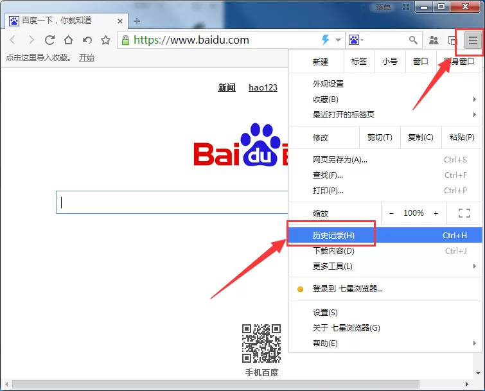This screenshot has height=391, width=485.
Task: Click 复制(C) in the menu
Action: click(x=421, y=137)
